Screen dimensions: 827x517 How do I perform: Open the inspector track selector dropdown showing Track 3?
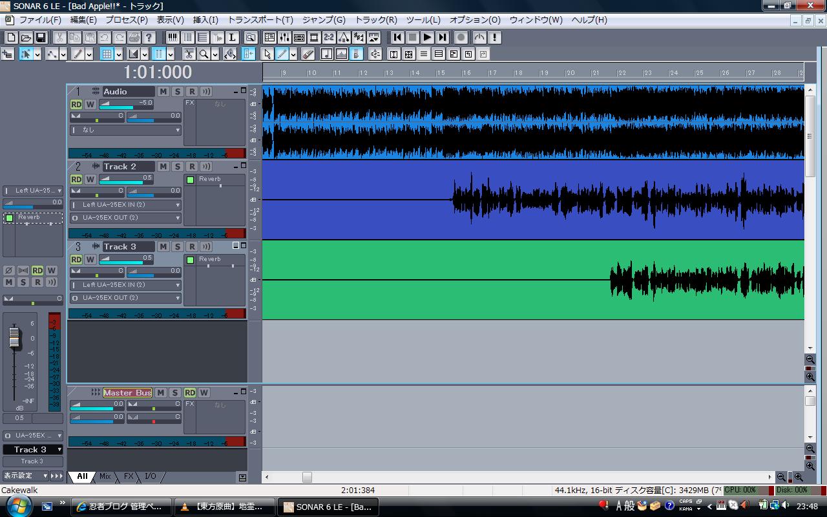pyautogui.click(x=33, y=450)
